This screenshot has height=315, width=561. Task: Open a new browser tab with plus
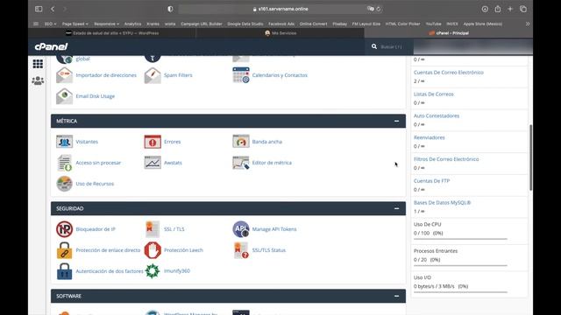point(510,9)
